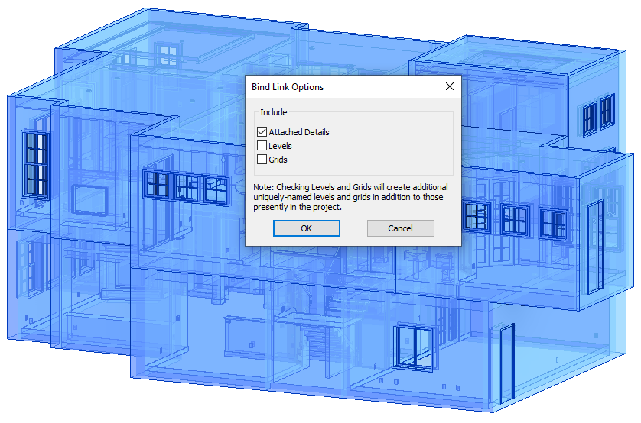Click the 'Levels' label text
This screenshot has width=641, height=423.
tap(280, 146)
